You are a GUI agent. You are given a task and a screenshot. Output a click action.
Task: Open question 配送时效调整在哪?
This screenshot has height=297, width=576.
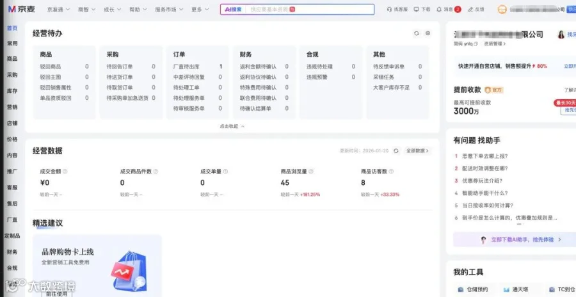(x=485, y=168)
